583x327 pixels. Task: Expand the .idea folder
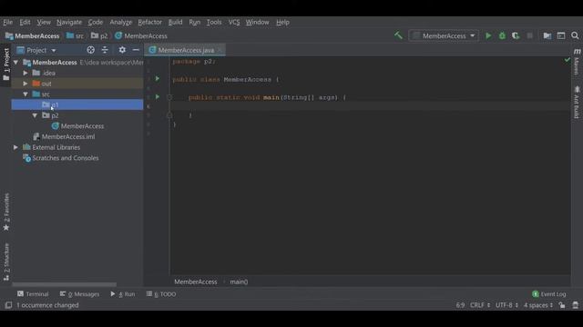pyautogui.click(x=26, y=73)
